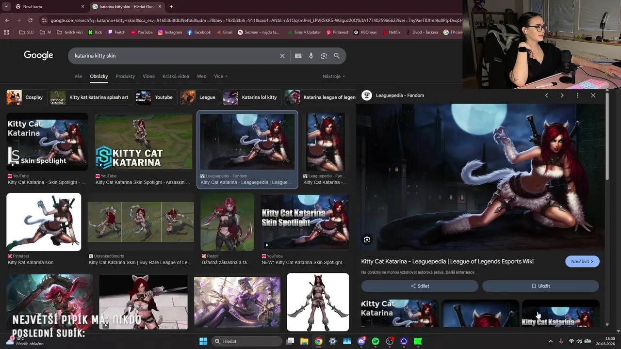Switch to the Produkty tab
The image size is (621, 349).
tap(125, 77)
